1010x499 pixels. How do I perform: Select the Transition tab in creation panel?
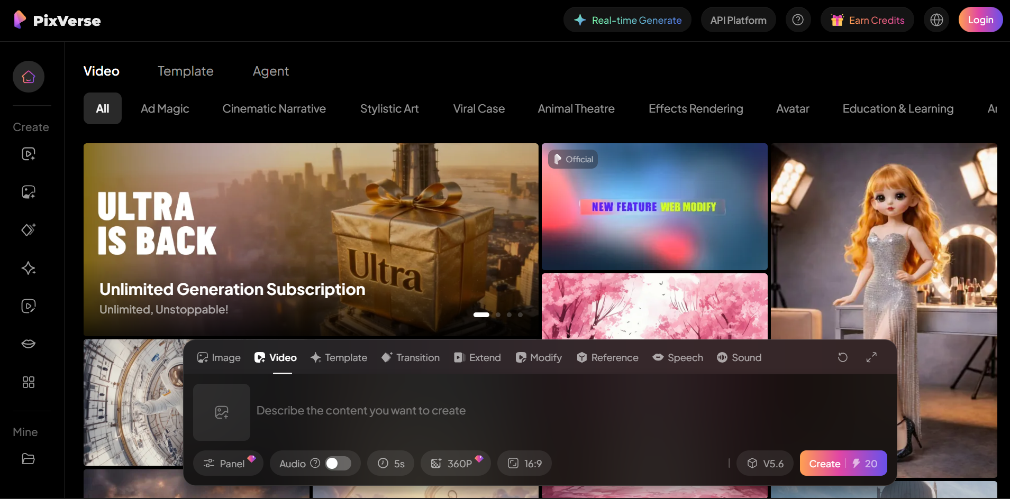click(411, 358)
